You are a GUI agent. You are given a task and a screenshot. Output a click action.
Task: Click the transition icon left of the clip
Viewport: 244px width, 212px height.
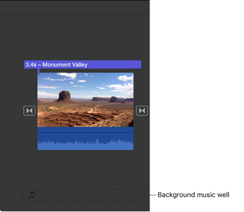(29, 111)
